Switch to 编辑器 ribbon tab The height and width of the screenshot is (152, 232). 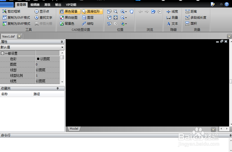pos(35,4)
